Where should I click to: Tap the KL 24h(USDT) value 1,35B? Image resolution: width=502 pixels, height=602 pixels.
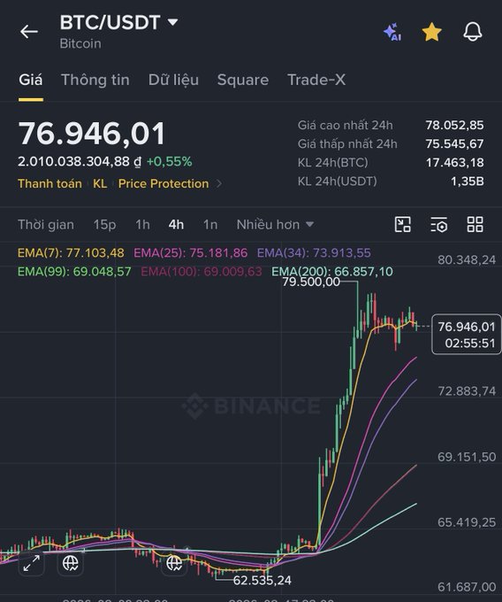468,181
